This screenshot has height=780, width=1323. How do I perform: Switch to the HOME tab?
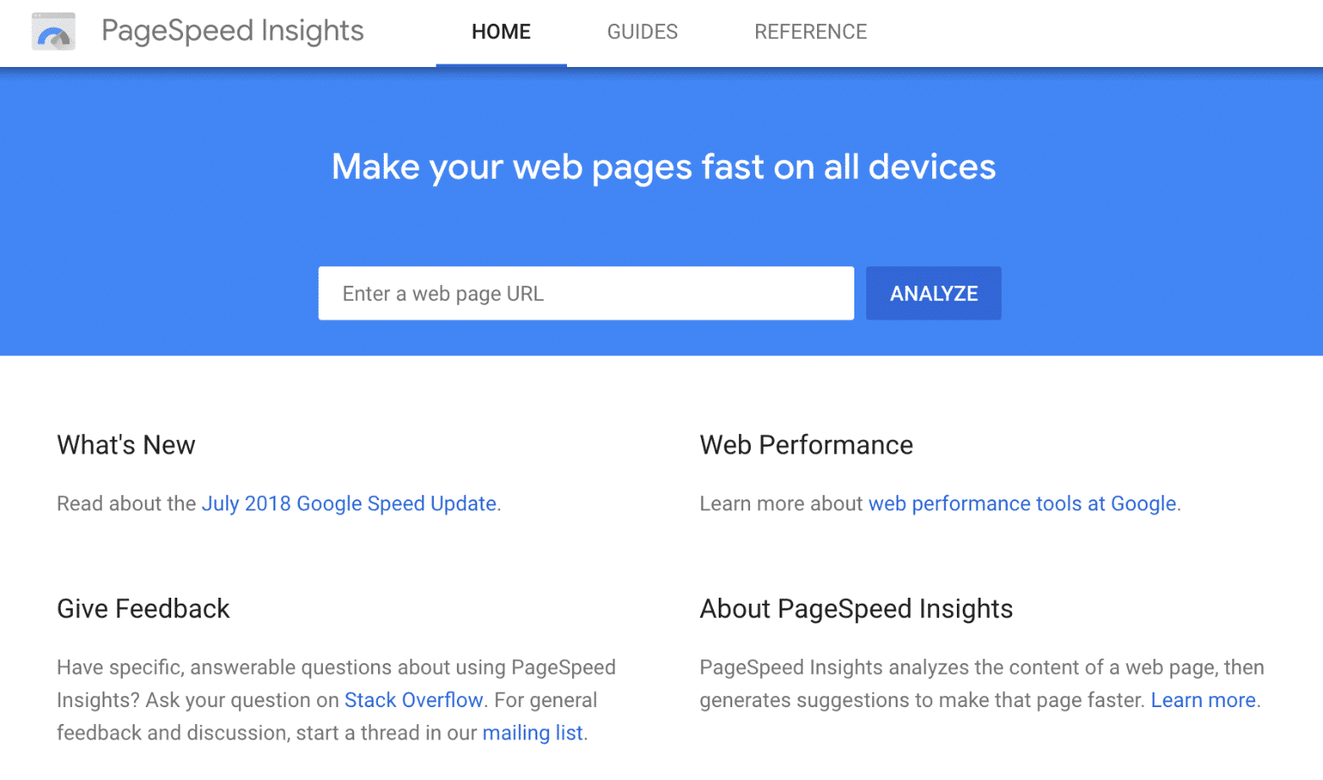501,32
